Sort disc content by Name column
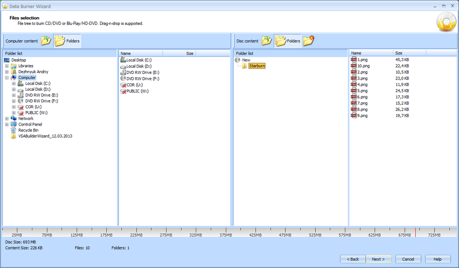Image resolution: width=459 pixels, height=268 pixels. click(x=371, y=53)
